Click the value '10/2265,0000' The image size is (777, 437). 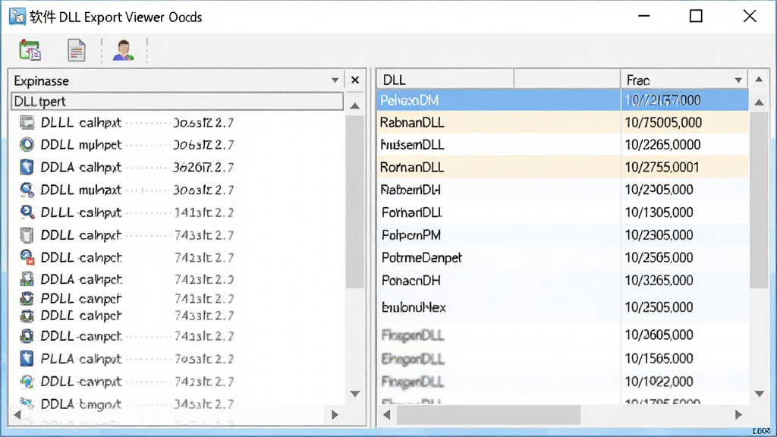coord(662,145)
